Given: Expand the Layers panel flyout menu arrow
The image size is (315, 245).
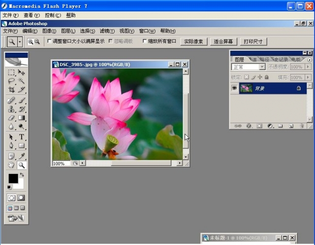Looking at the screenshot, I should 309,60.
